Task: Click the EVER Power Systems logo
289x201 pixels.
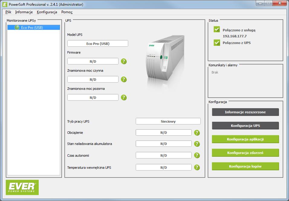Action: click(x=22, y=187)
